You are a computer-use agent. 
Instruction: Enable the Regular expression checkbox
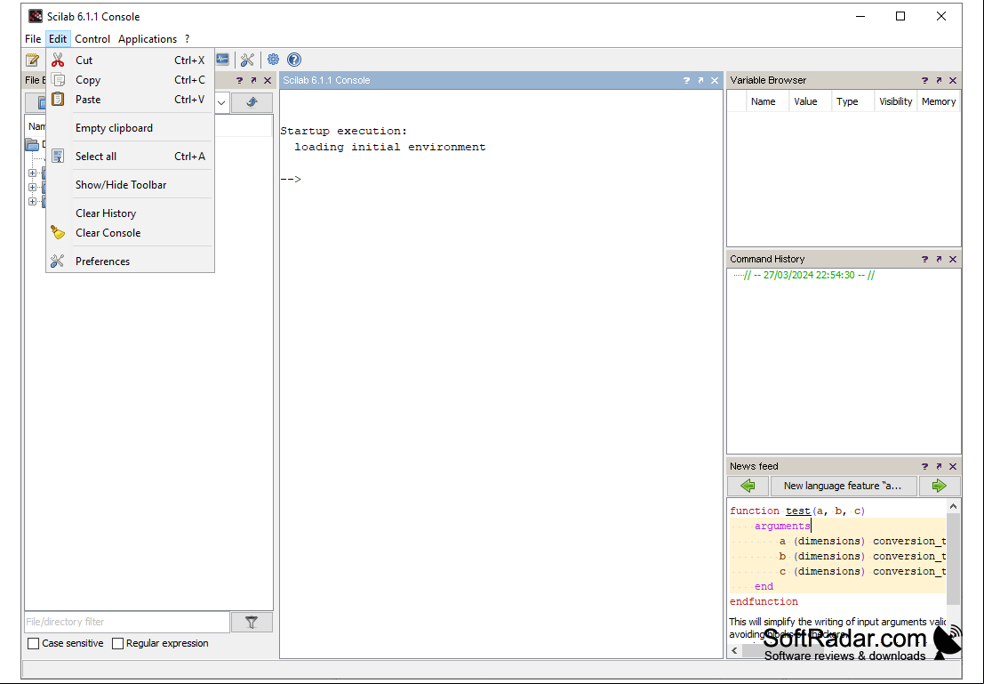tap(117, 643)
